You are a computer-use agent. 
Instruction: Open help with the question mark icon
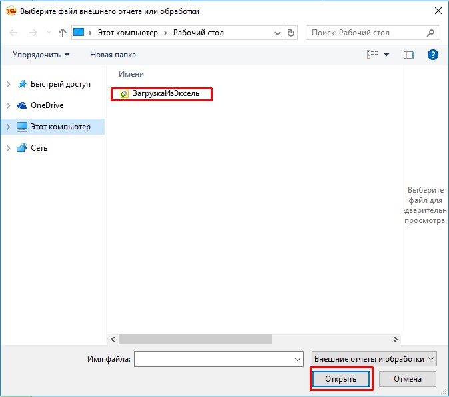432,55
